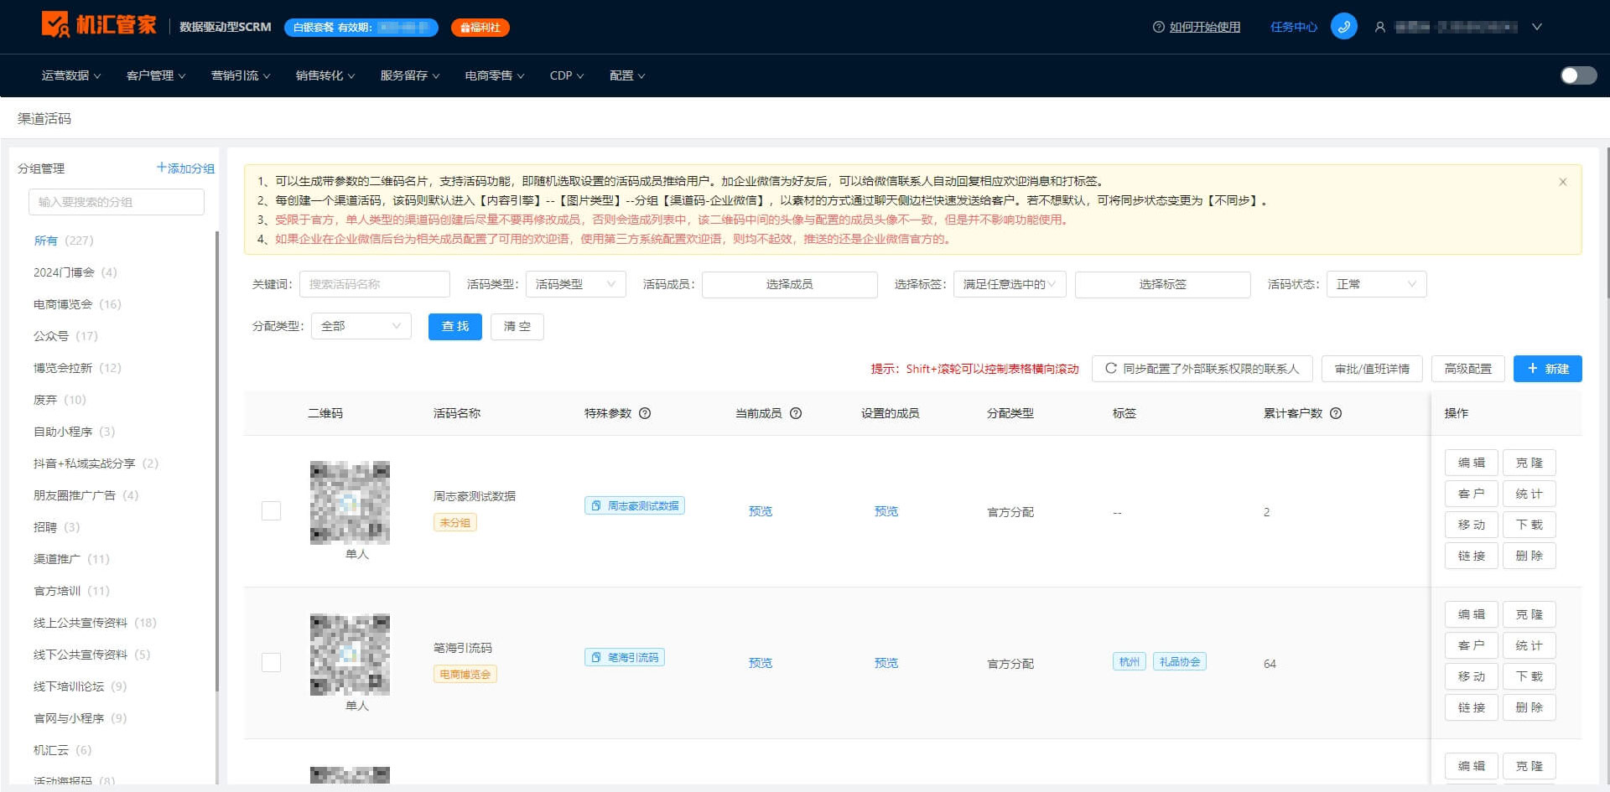This screenshot has height=792, width=1610.
Task: Click the 查找 search button
Action: pos(455,326)
